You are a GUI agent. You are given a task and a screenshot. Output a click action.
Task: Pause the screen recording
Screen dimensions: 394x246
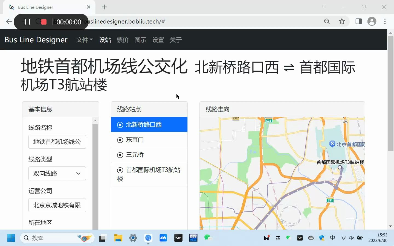27,22
